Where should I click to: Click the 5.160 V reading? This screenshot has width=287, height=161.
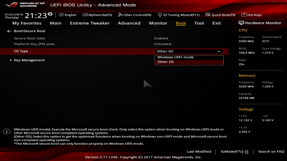(268, 120)
